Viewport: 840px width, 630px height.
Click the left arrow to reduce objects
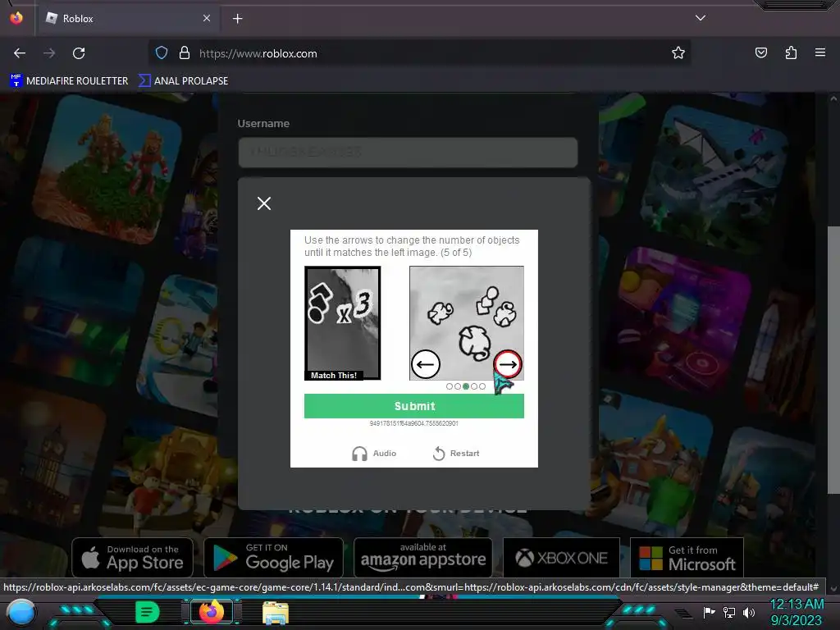click(426, 365)
